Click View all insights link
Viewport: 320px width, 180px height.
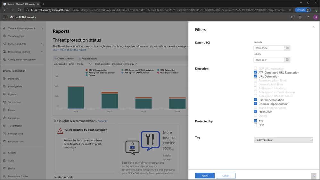[103, 121]
